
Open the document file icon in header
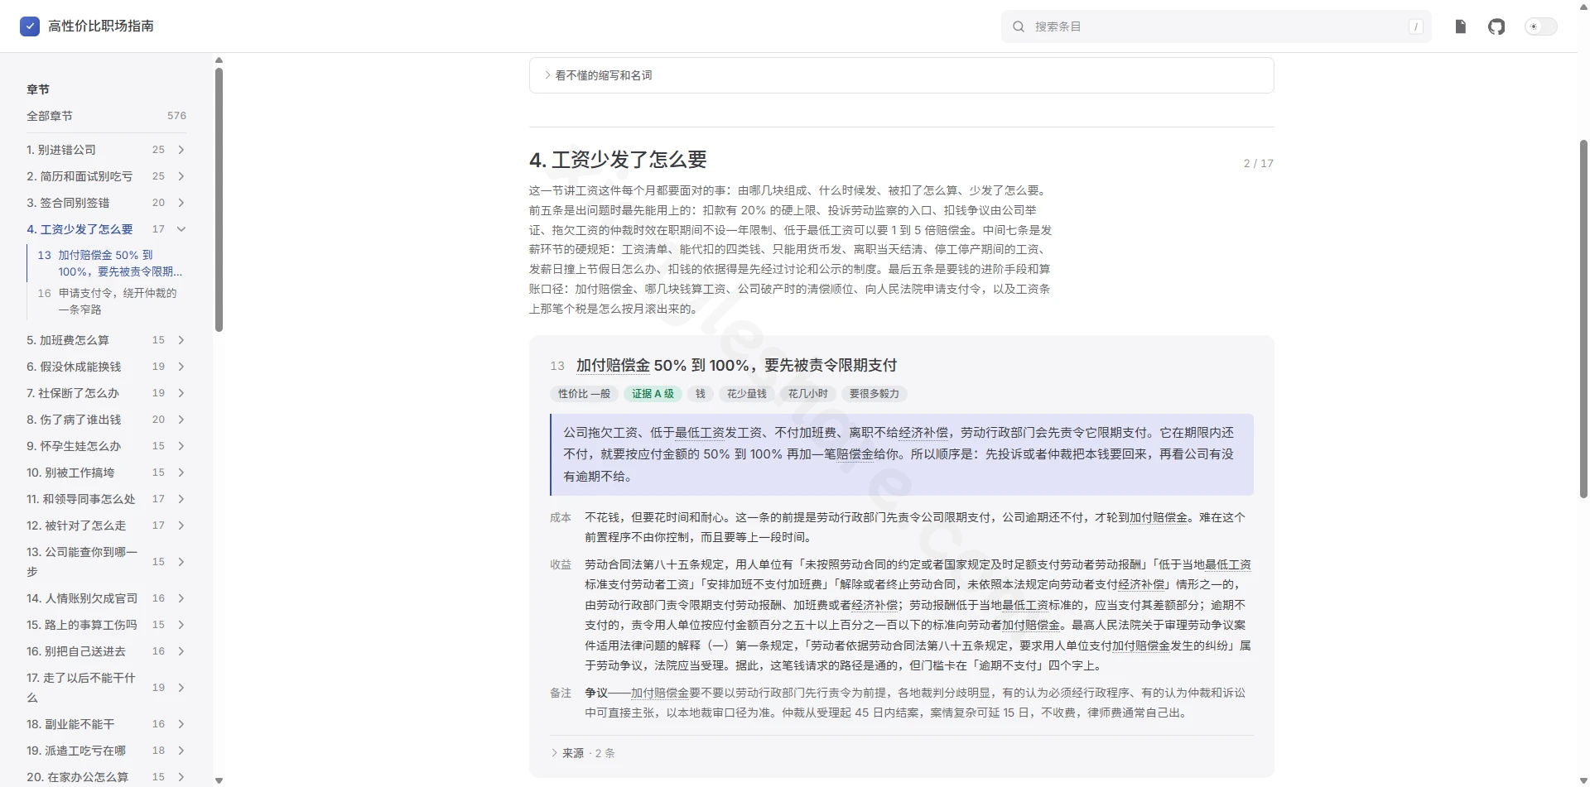(x=1461, y=26)
